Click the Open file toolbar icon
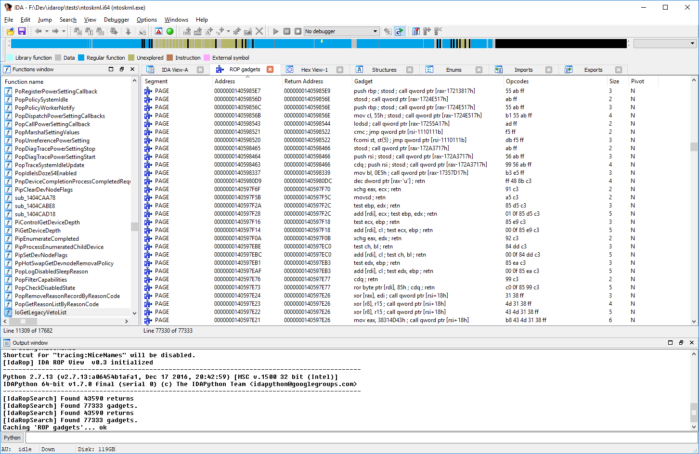This screenshot has width=699, height=454. [x=10, y=31]
